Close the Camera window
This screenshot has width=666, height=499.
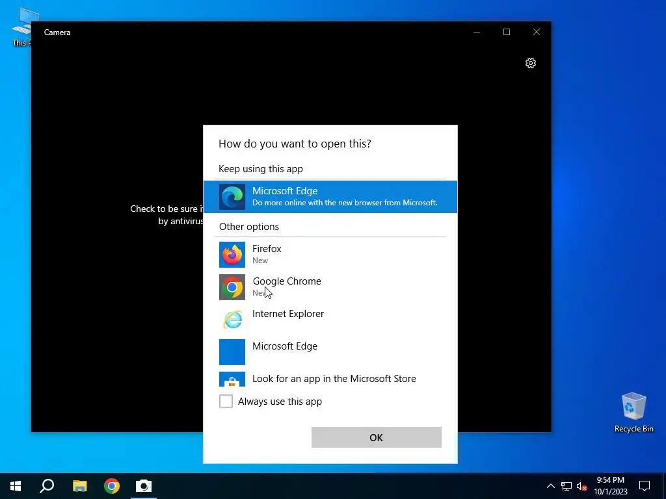click(x=537, y=32)
